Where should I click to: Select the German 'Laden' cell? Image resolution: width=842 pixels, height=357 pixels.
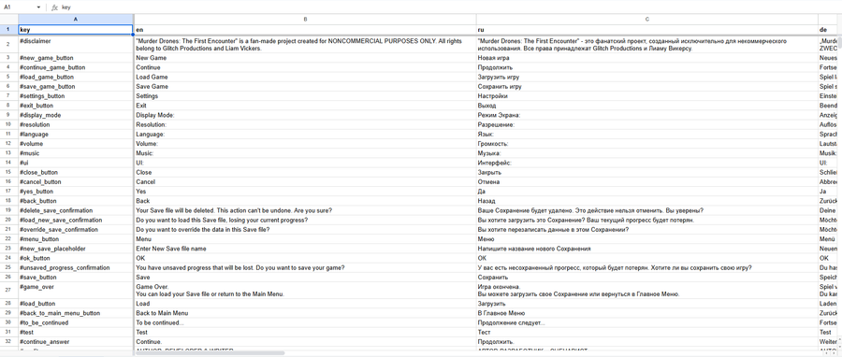pyautogui.click(x=829, y=304)
